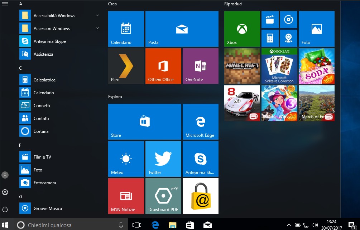Screen dimensions: 360x230
Task: Open Task View on the taskbar
Action: point(137,225)
